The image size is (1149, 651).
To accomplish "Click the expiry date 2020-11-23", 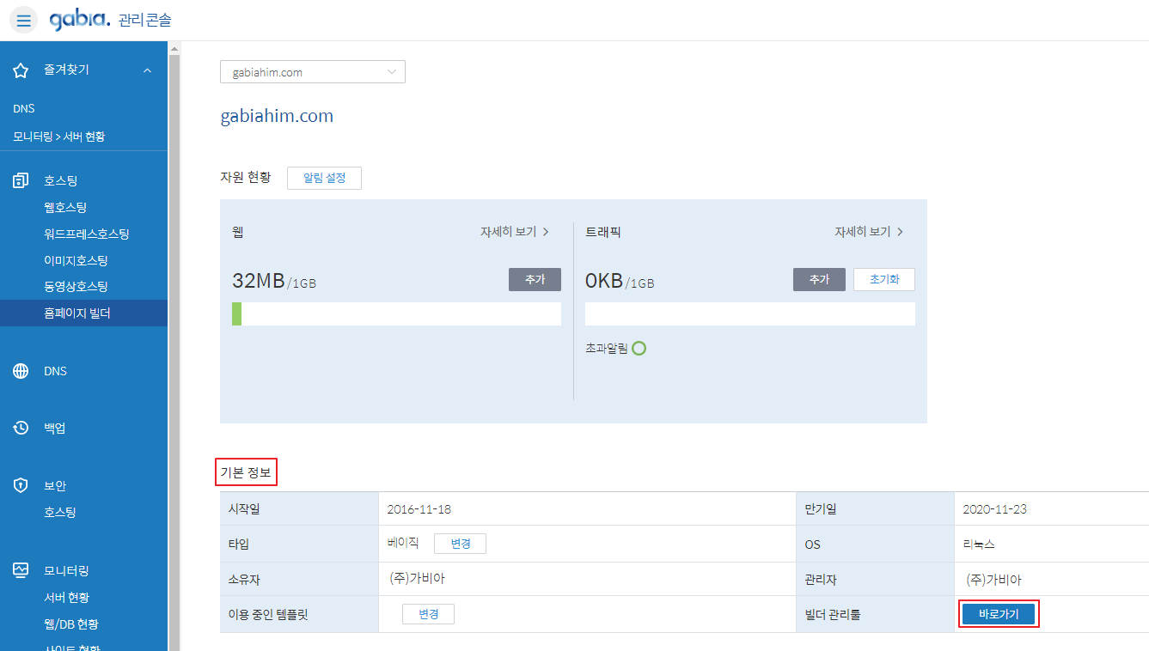I will [x=994, y=509].
